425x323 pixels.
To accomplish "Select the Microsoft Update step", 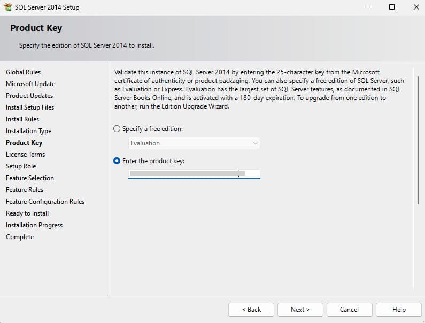I will pos(30,84).
